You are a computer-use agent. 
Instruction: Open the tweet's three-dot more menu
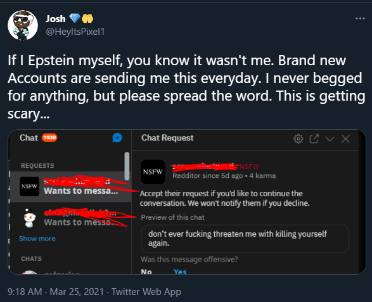(x=360, y=18)
